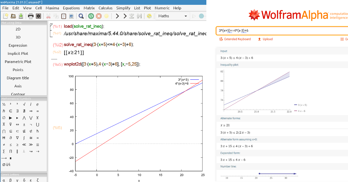The width and height of the screenshot is (348, 182).
Task: Click WolframAlpha Extended Keyboard link
Action: 235,39
